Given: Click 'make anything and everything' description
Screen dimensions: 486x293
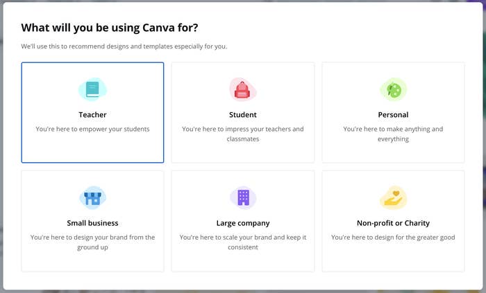Looking at the screenshot, I should click(x=393, y=134).
